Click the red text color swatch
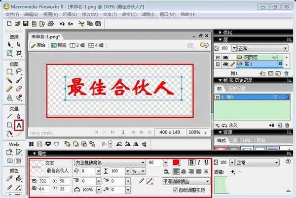This screenshot has width=296, height=198. (177, 162)
